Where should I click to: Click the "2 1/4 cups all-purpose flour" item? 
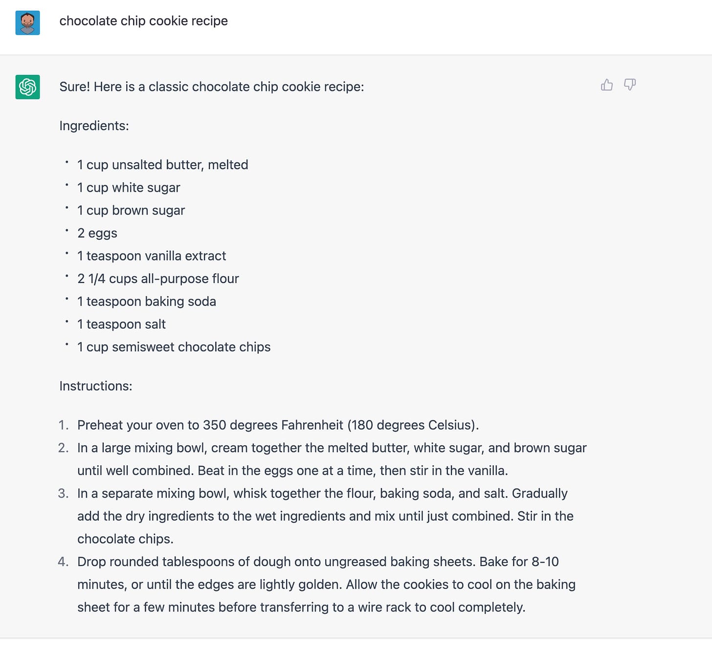[158, 279]
